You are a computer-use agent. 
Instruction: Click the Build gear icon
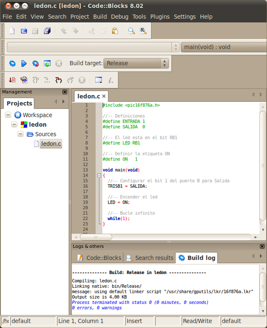[x=12, y=63]
